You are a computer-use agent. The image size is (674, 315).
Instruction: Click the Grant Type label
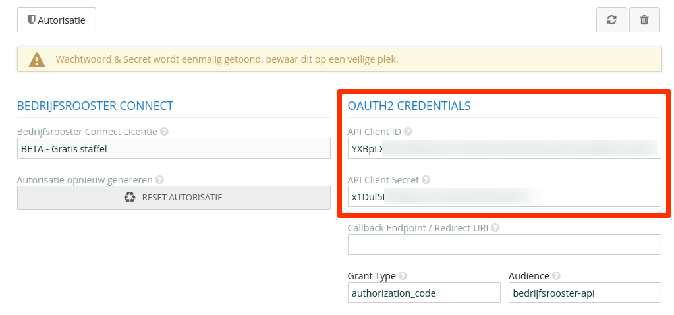(372, 276)
